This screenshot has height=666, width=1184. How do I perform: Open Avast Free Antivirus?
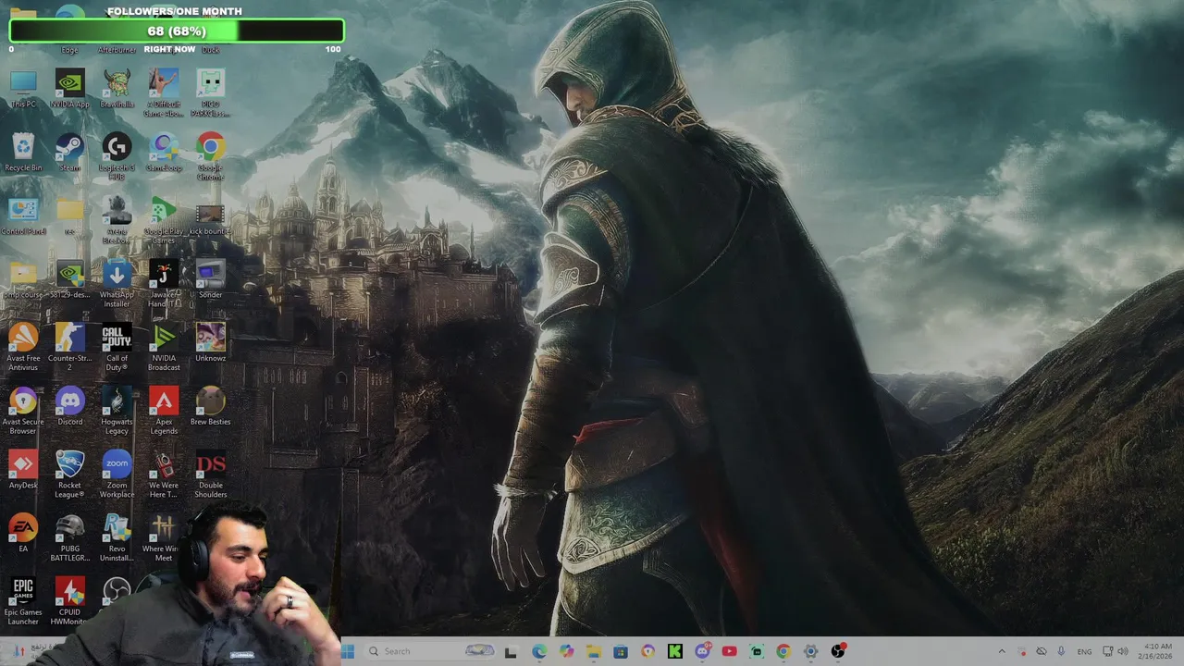coord(23,348)
